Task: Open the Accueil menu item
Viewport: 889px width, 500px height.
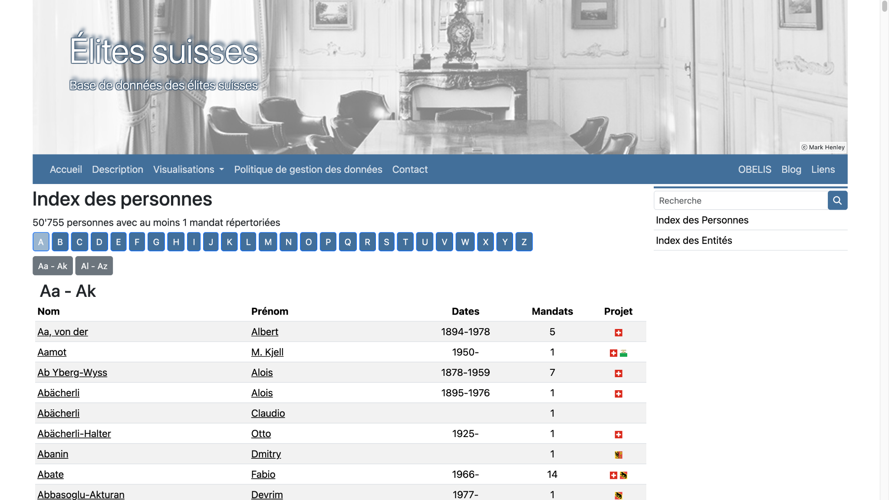Action: (66, 169)
